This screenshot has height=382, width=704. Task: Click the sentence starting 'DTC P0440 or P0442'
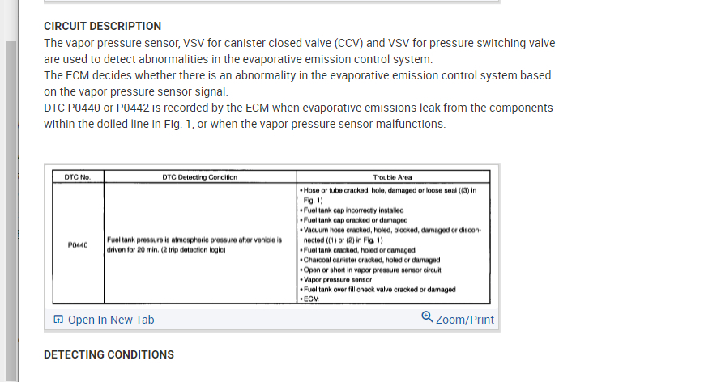pos(298,108)
